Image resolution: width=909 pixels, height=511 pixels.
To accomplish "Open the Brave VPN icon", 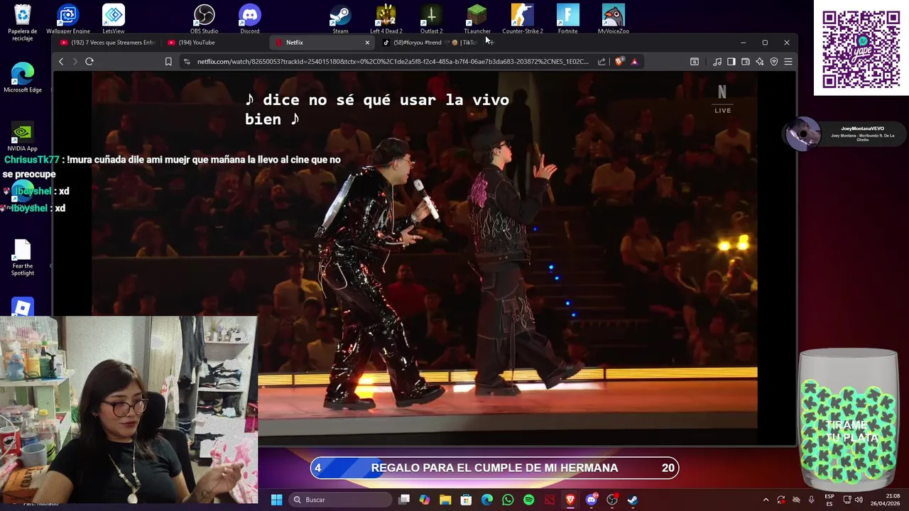I will tap(774, 62).
